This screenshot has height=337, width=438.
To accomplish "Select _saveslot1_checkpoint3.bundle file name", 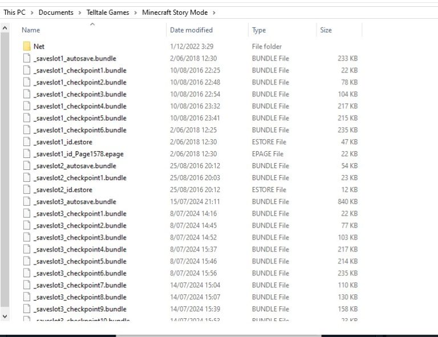I will point(80,94).
